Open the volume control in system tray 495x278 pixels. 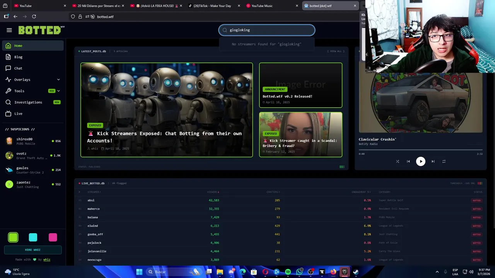pos(471,272)
